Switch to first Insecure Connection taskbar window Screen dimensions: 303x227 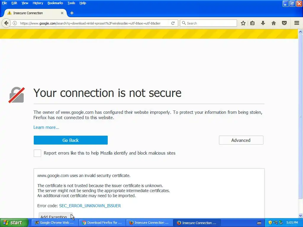coord(149,223)
